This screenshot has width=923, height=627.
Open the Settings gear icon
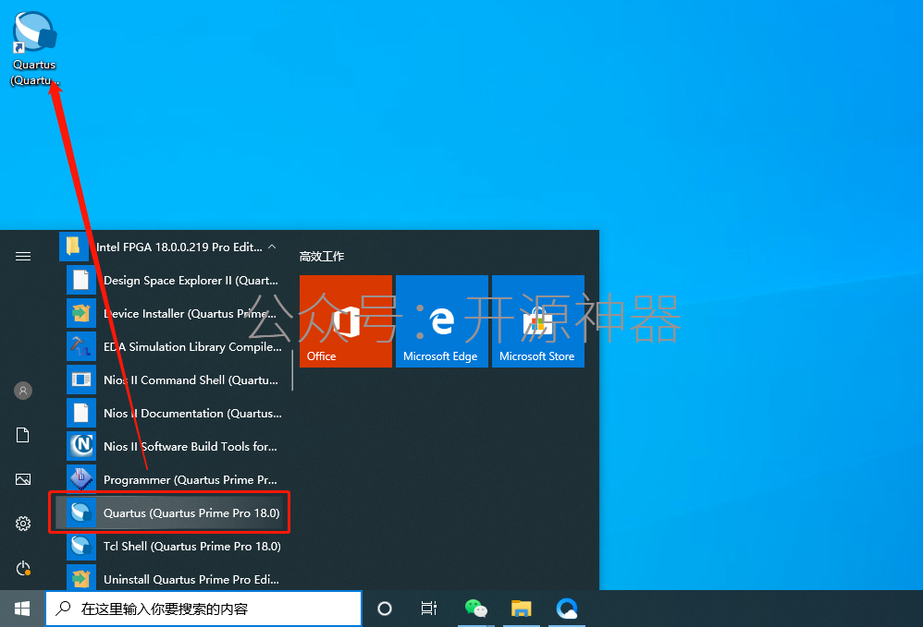[x=23, y=524]
